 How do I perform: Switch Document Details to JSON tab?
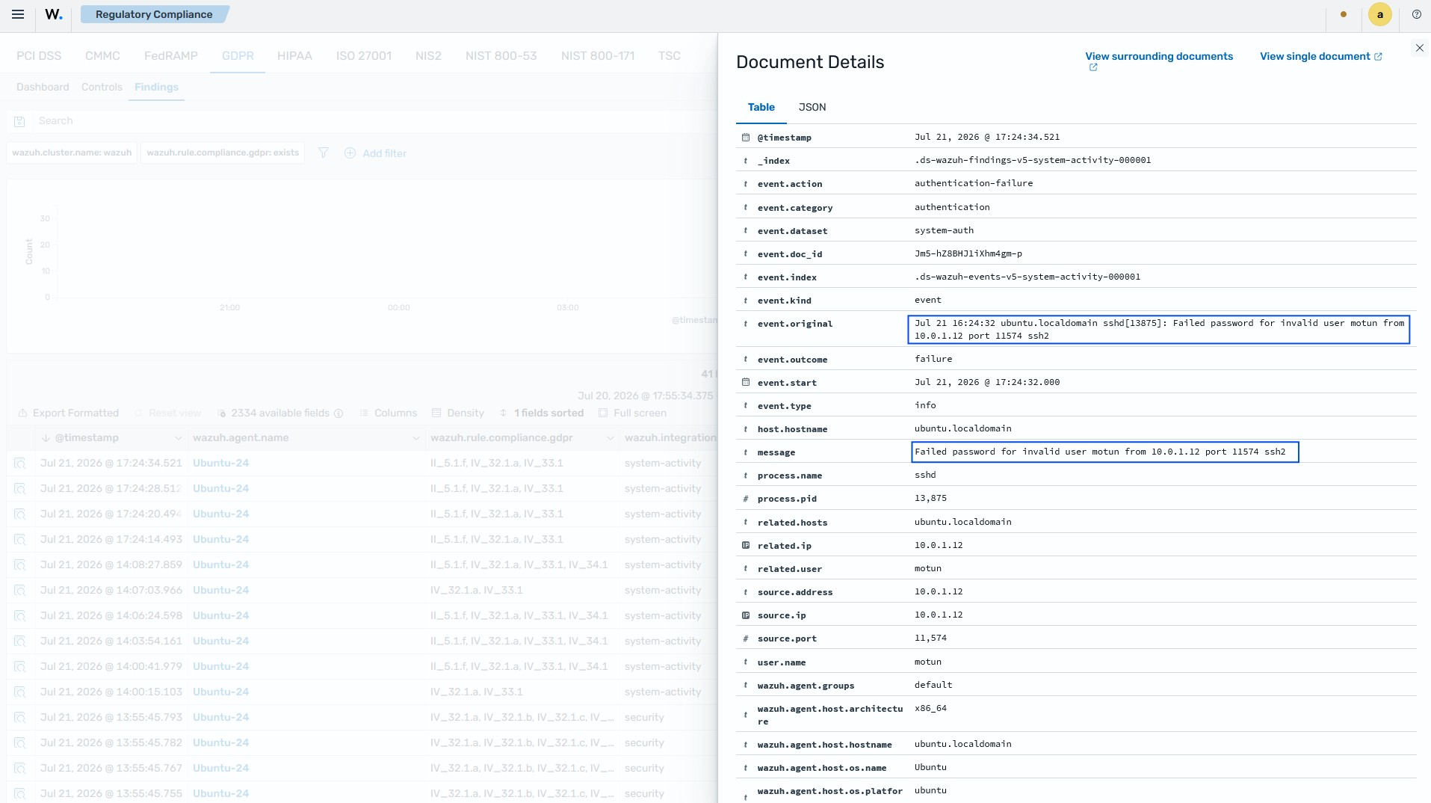coord(812,107)
